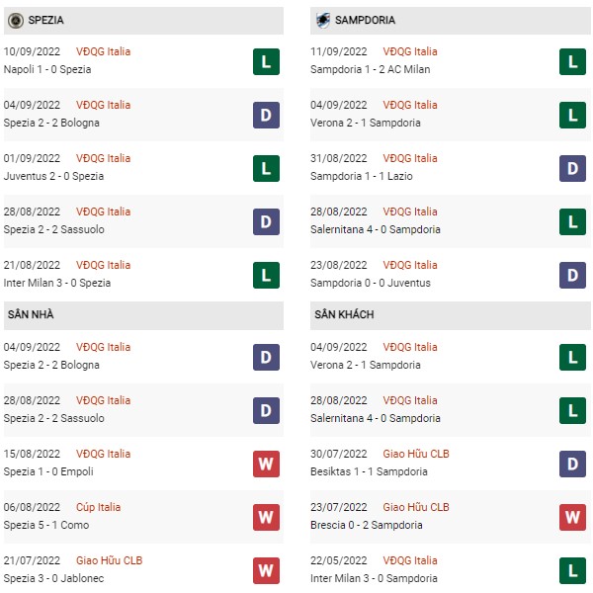593x593 pixels.
Task: Click the W badge for Spezia 1-0 Empoli
Action: point(266,465)
